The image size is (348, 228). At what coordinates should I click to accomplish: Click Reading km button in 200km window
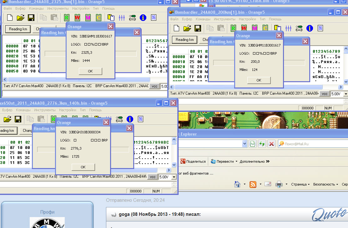[185, 40]
